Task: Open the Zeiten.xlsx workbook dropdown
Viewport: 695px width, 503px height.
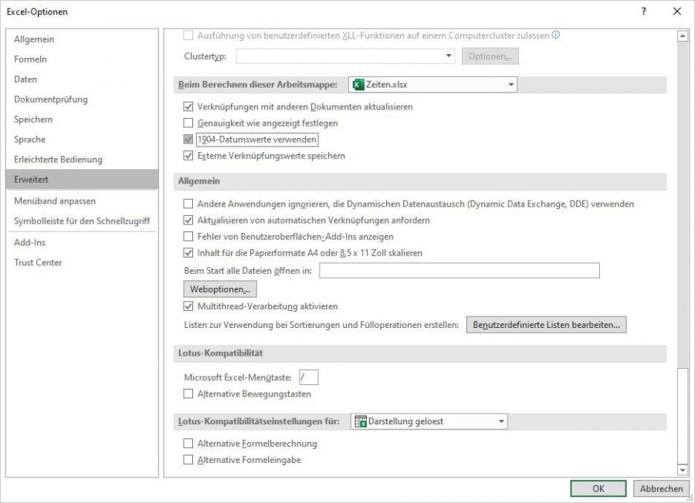Action: [x=510, y=85]
